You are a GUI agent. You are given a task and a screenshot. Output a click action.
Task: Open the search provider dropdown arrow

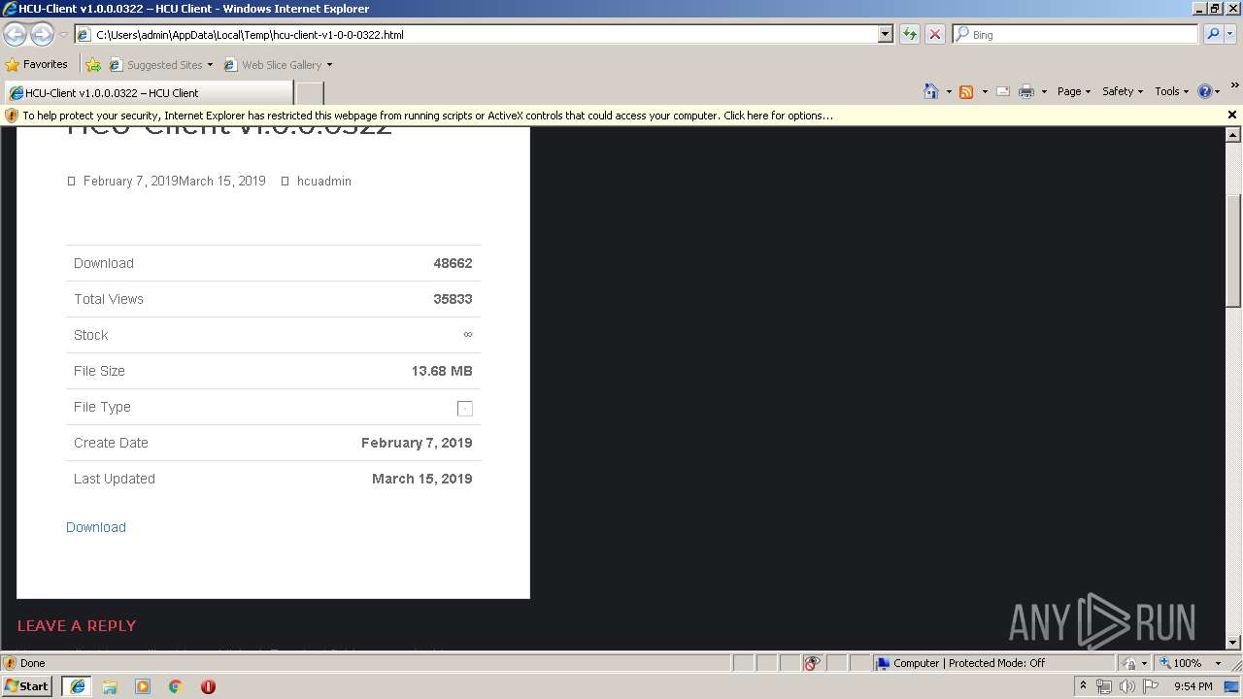tap(1230, 34)
